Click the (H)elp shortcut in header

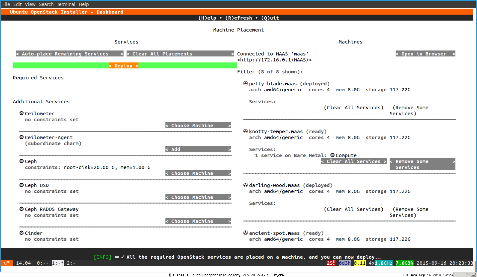tap(207, 18)
